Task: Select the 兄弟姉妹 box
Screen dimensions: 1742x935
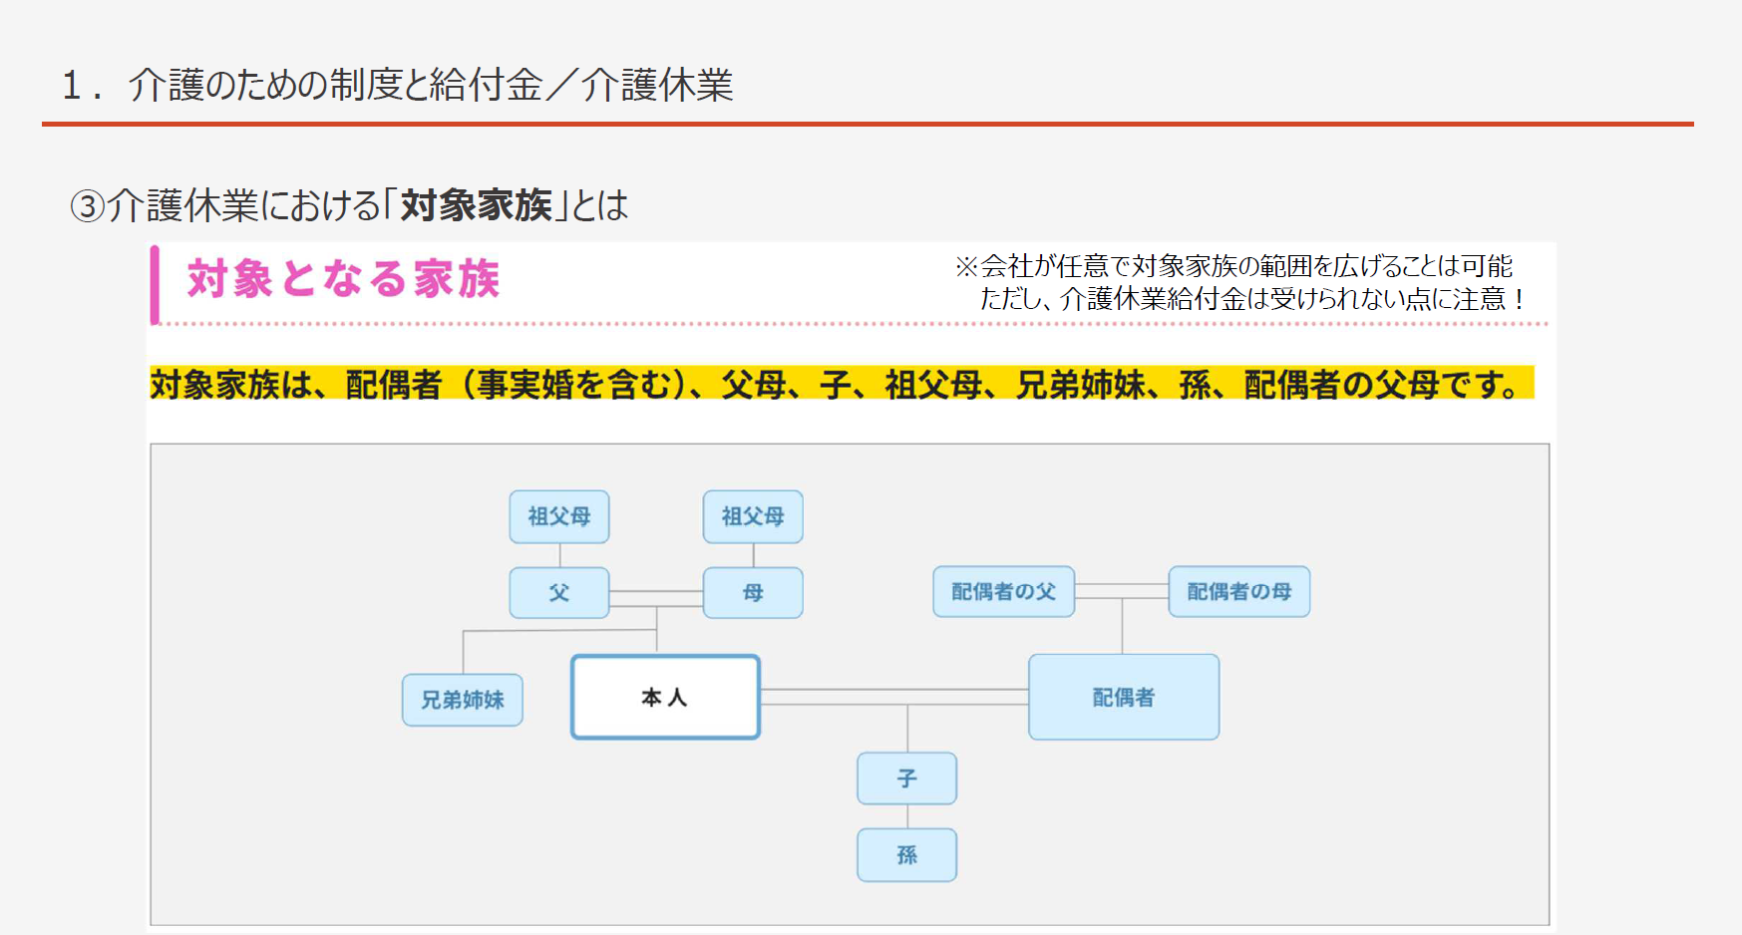Action: 463,700
